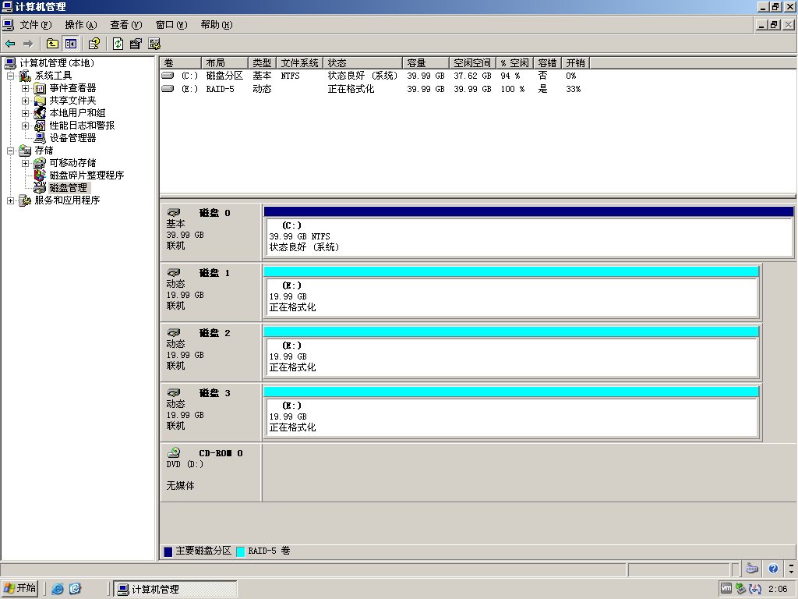Screen dimensions: 798x599
Task: Click the 磁盘 3 drive icon
Action: (x=174, y=393)
